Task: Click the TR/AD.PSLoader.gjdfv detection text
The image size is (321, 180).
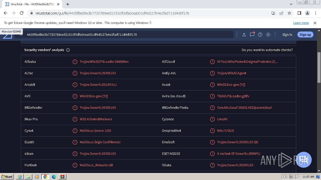Action: [x=233, y=96]
